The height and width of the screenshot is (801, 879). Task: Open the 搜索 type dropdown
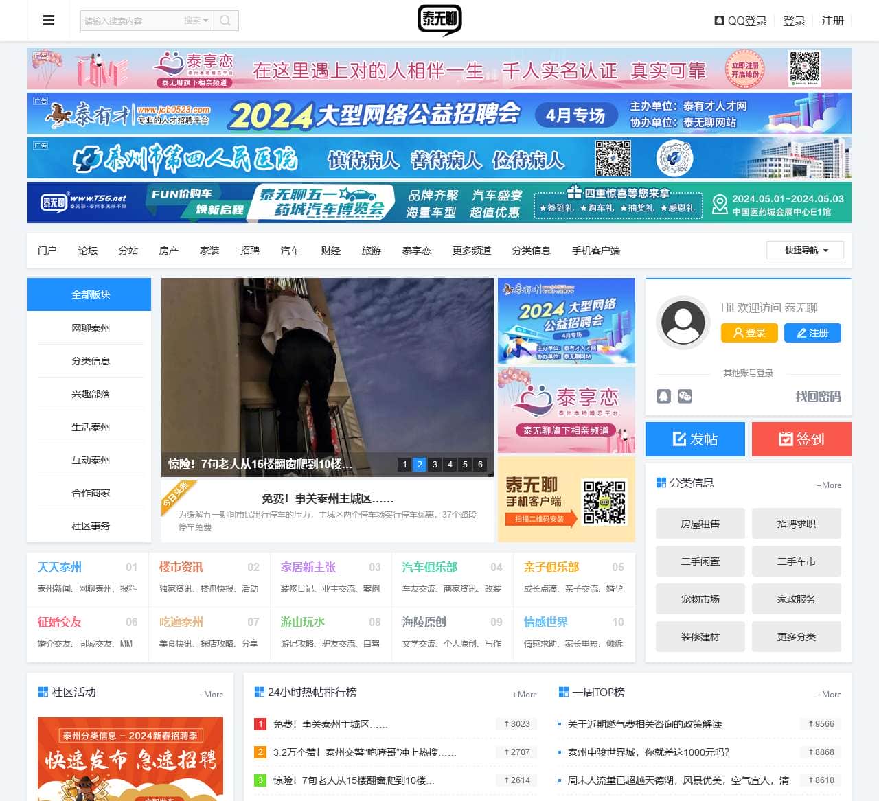pos(196,21)
